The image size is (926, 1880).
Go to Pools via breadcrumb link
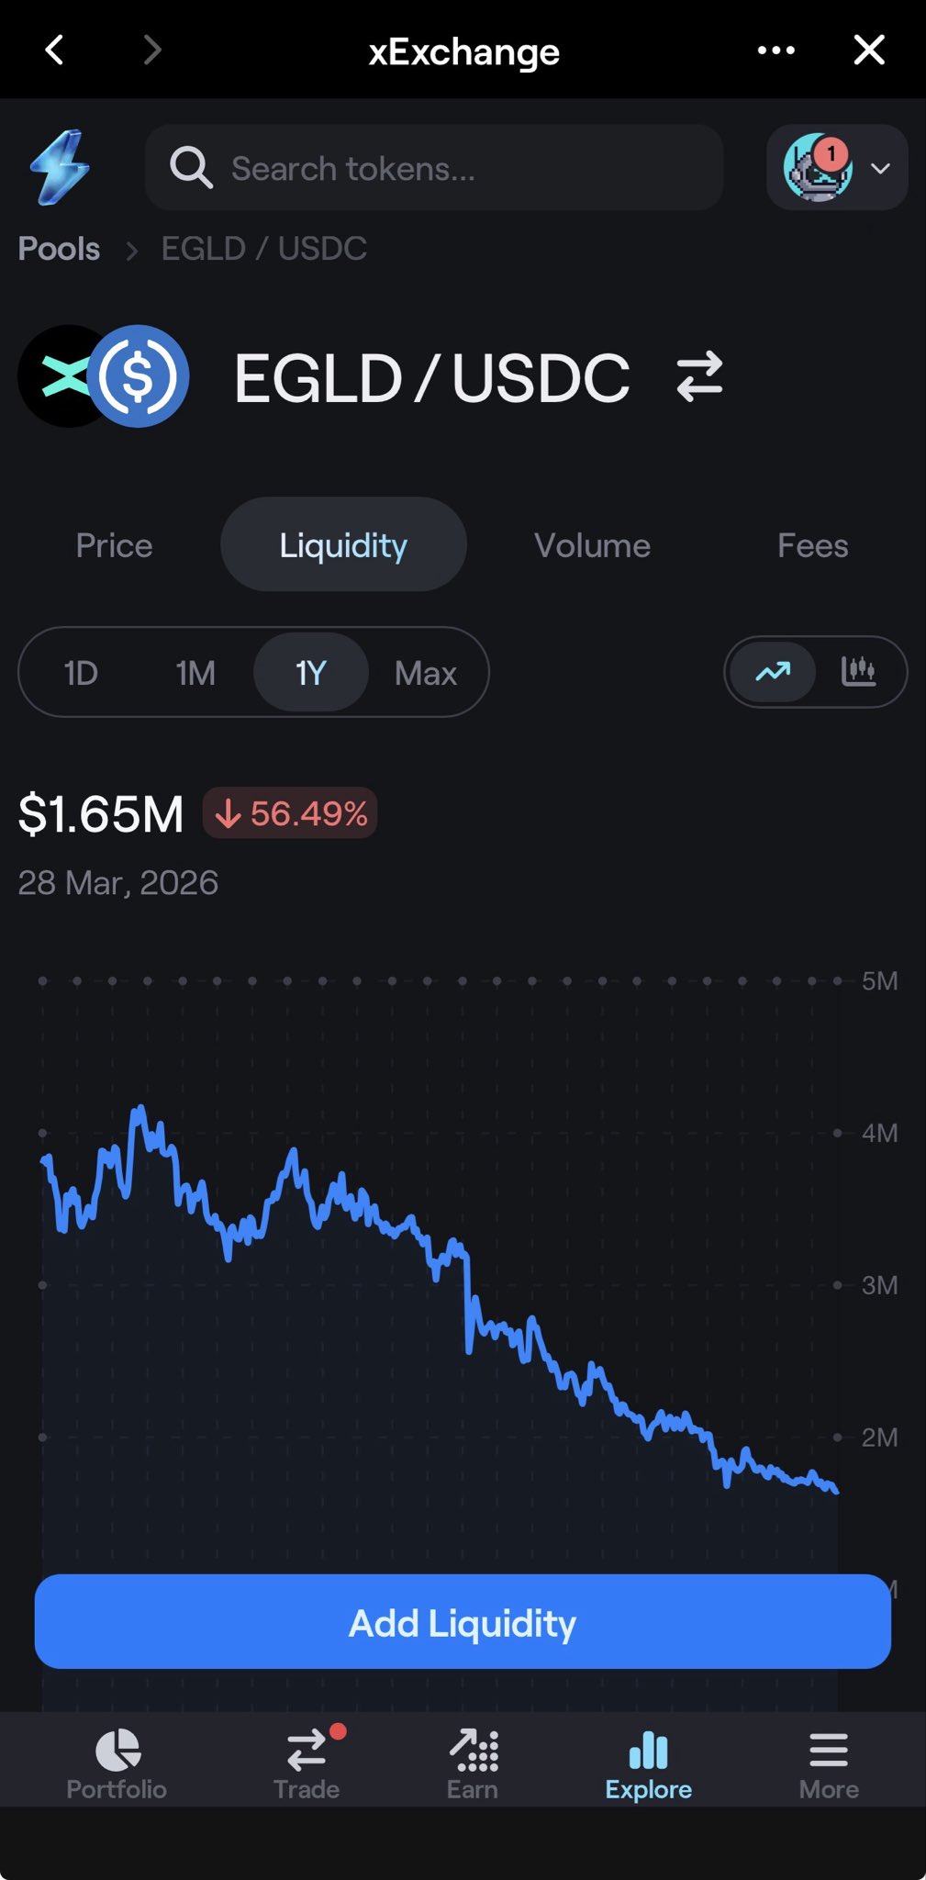pyautogui.click(x=59, y=249)
